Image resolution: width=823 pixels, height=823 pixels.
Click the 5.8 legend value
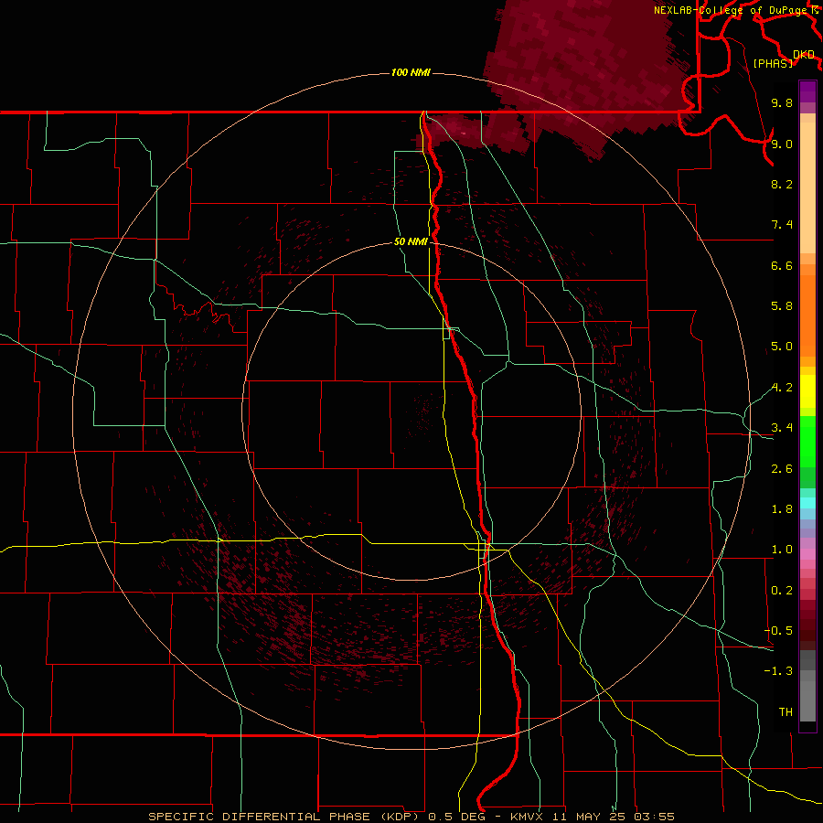782,306
